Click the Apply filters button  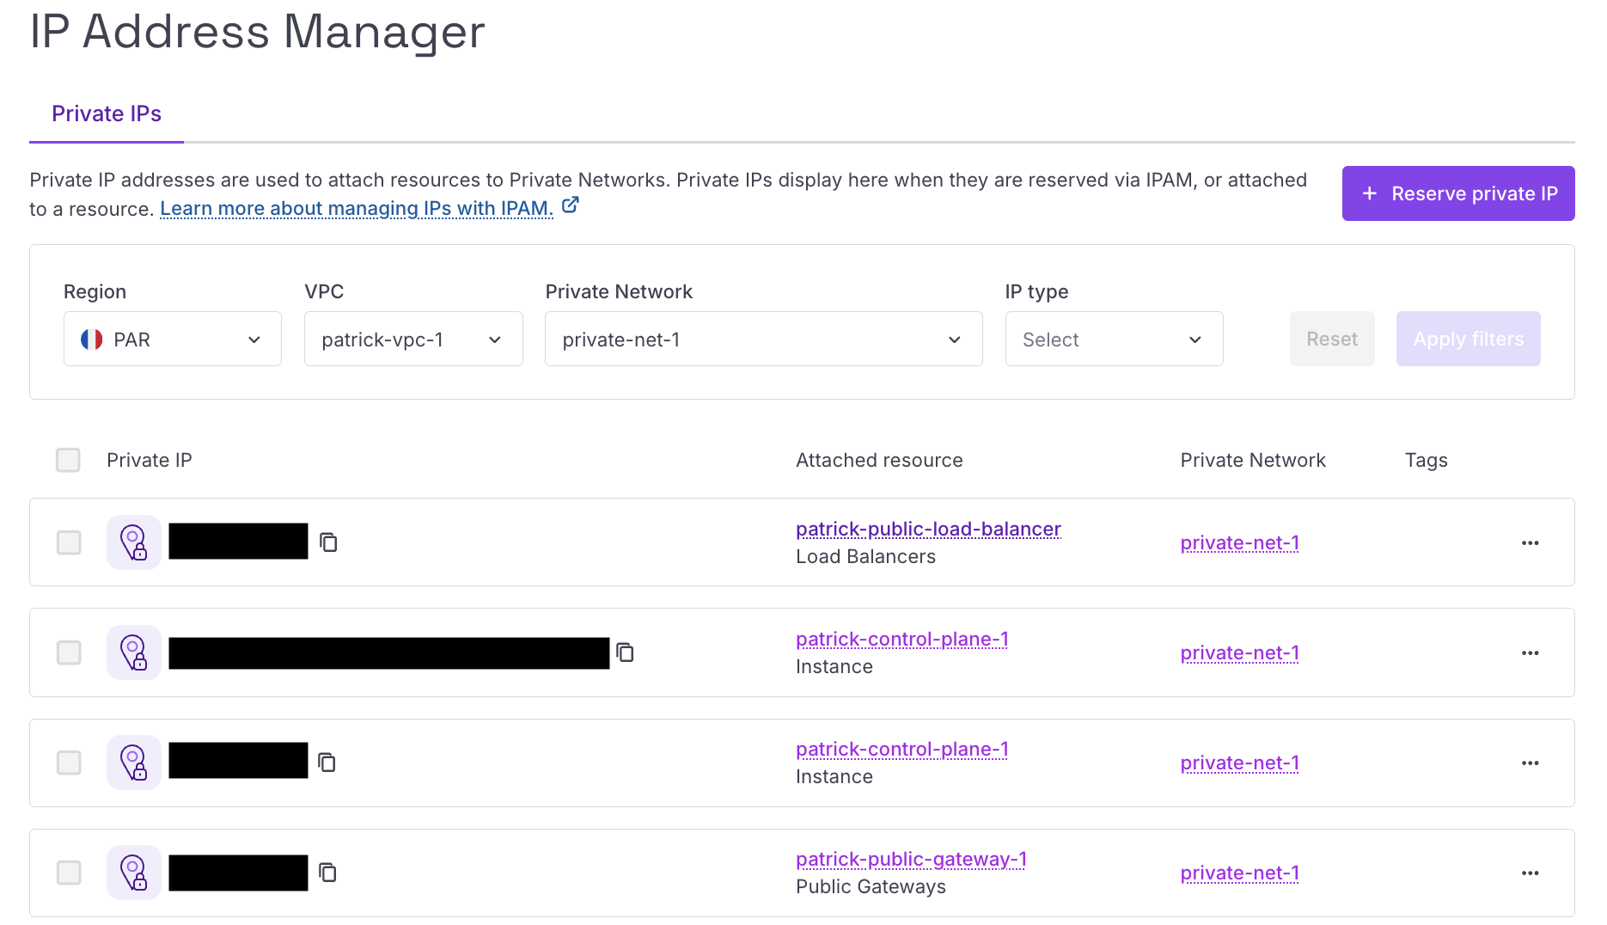pyautogui.click(x=1469, y=339)
